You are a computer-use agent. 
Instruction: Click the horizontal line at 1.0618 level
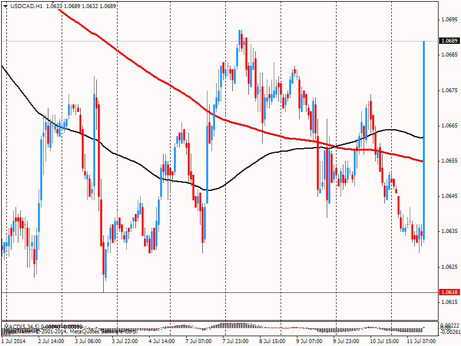(x=231, y=292)
